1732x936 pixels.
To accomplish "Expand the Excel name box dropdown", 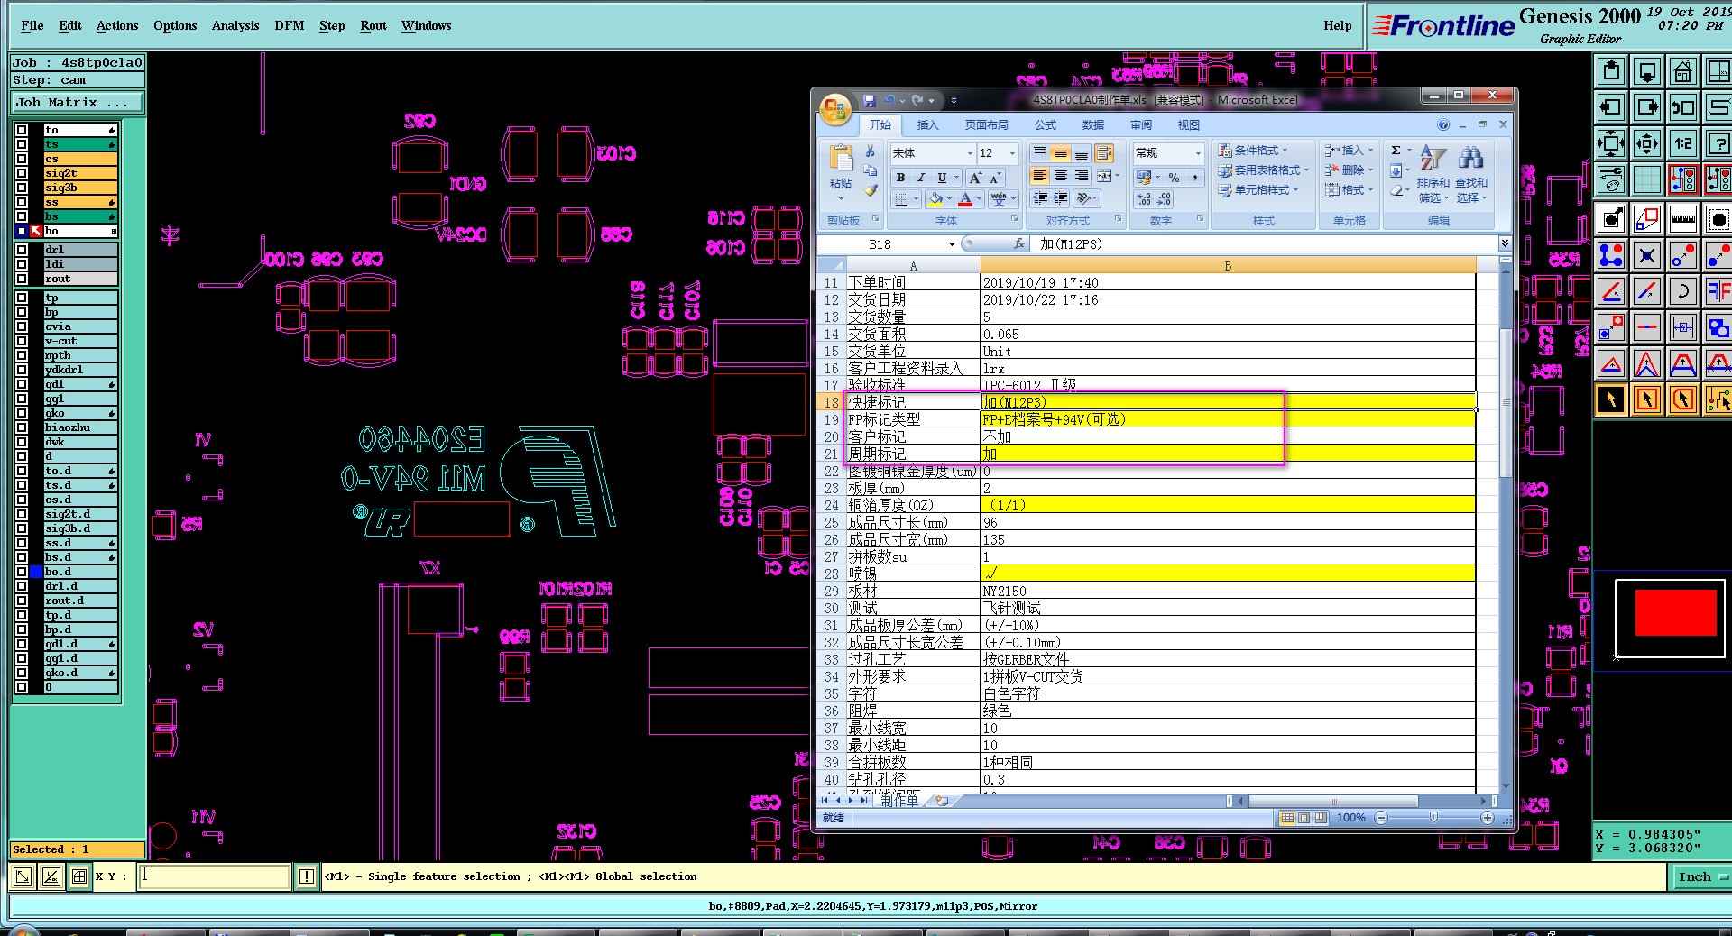I will 951,244.
